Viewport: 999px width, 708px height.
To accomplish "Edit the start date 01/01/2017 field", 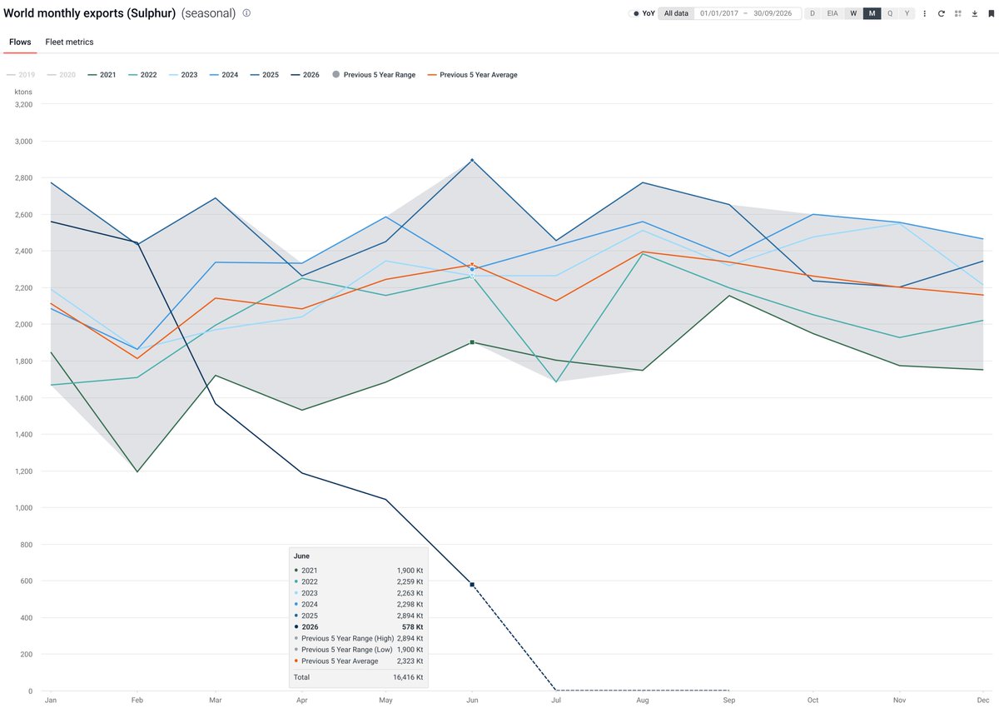I will tap(718, 13).
